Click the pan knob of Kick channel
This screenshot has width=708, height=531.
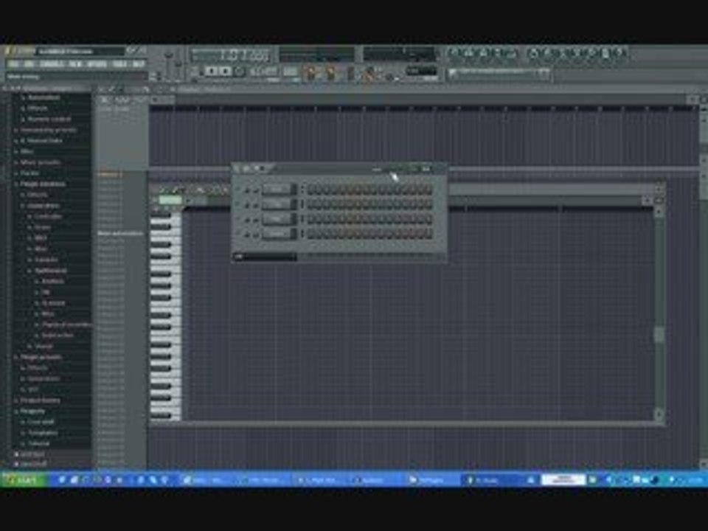pos(246,190)
